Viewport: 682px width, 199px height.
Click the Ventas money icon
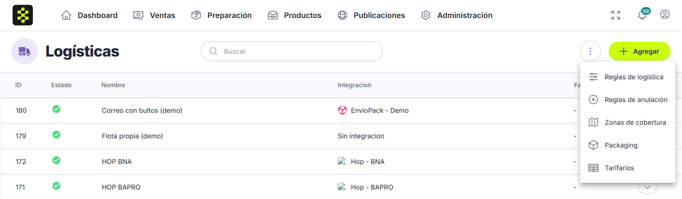point(138,15)
